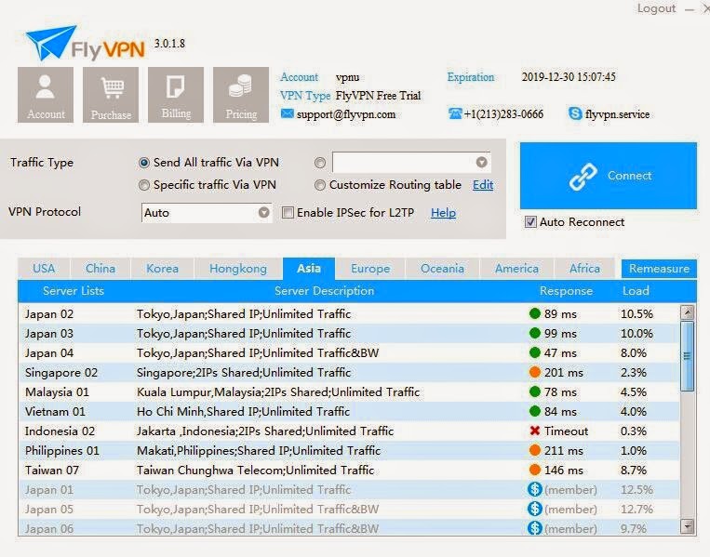Click the support@flyvpn.com address
The image size is (710, 557).
tap(346, 114)
